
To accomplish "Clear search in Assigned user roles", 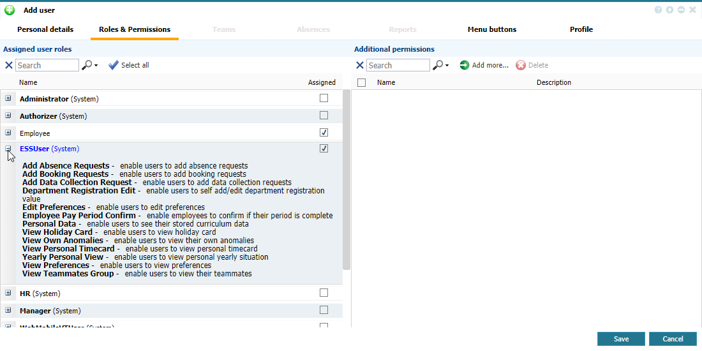I will [x=8, y=65].
